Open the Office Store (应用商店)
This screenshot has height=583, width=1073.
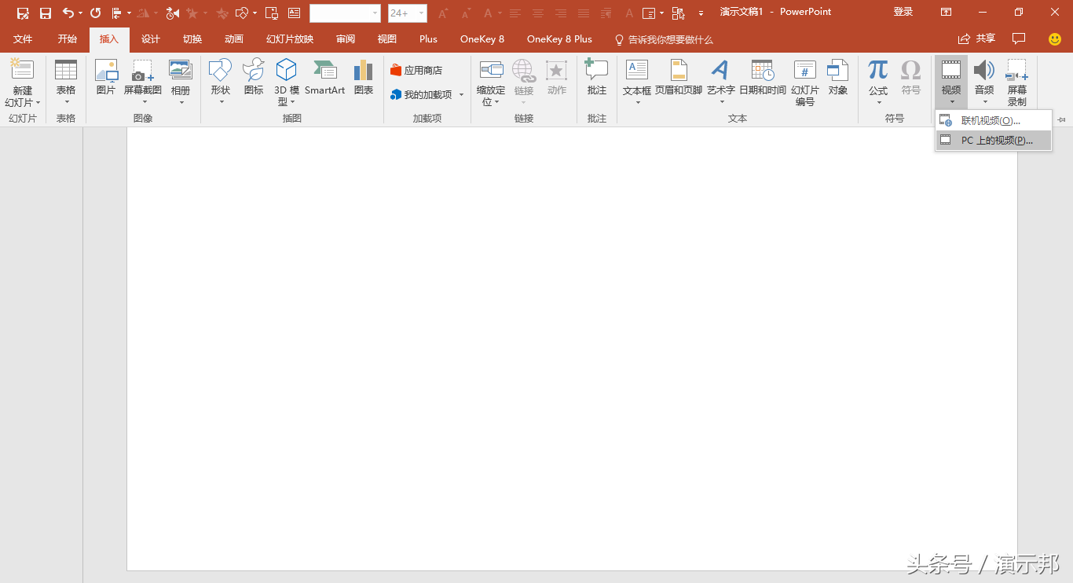pyautogui.click(x=416, y=71)
